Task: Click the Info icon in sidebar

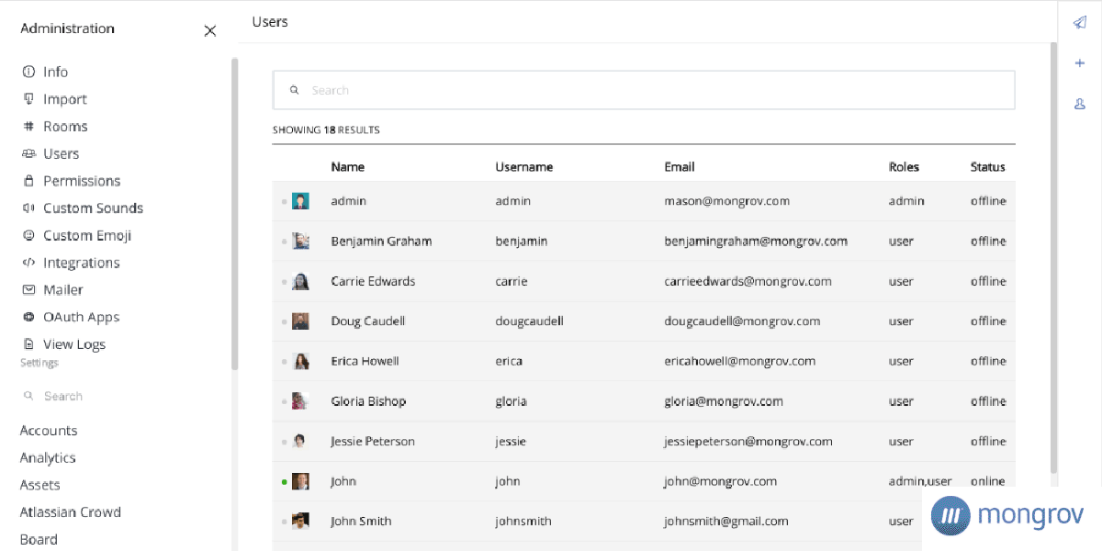Action: 28,72
